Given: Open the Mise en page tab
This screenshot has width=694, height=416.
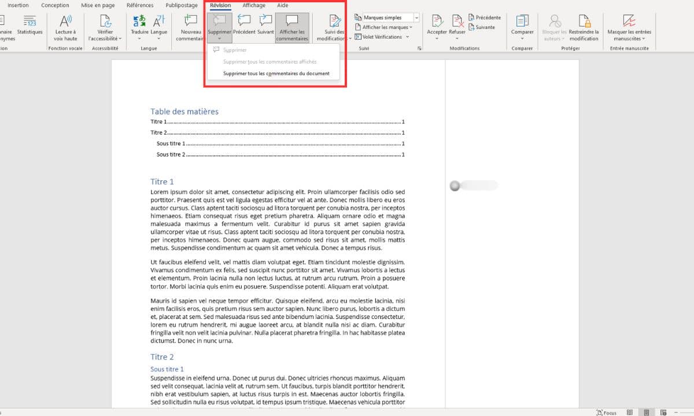Looking at the screenshot, I should 98,5.
